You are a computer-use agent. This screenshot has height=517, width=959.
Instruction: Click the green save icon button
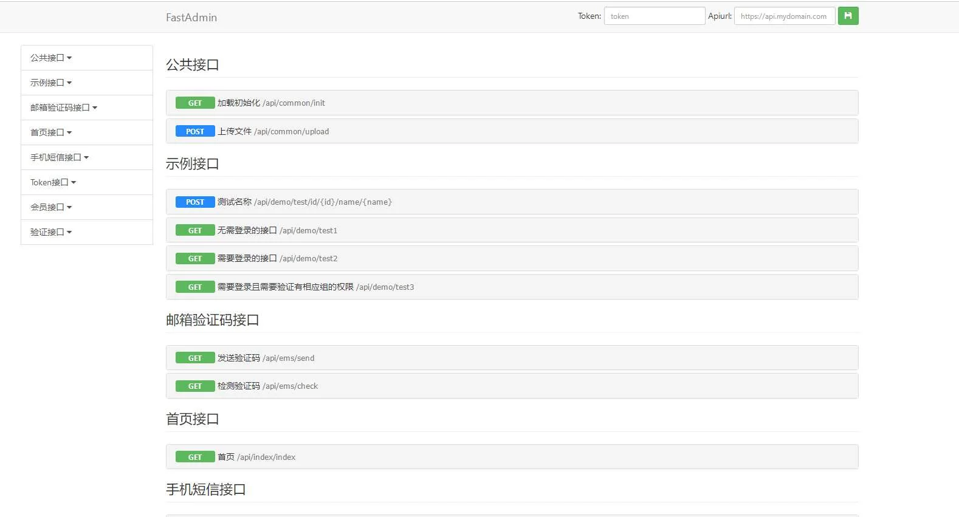pyautogui.click(x=848, y=16)
